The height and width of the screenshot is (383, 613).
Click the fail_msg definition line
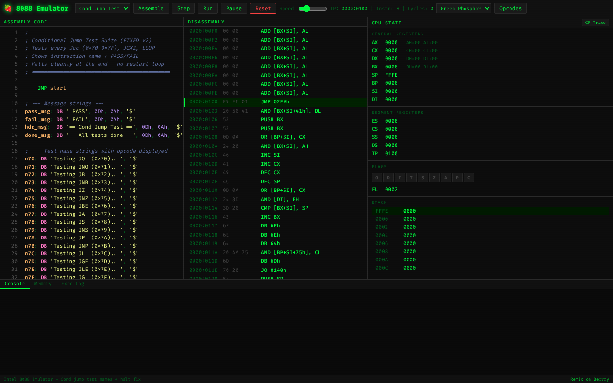pyautogui.click(x=80, y=120)
